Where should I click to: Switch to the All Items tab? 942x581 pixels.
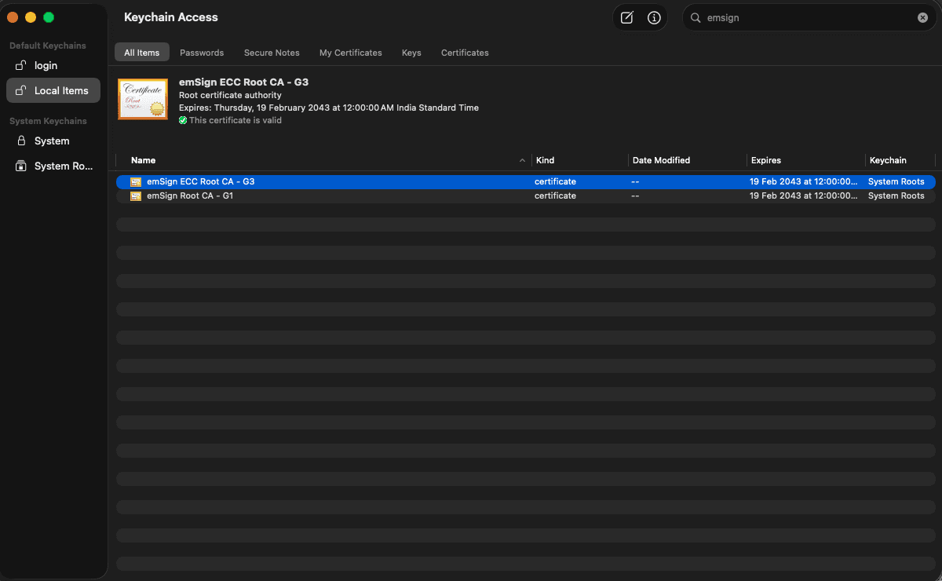coord(141,53)
